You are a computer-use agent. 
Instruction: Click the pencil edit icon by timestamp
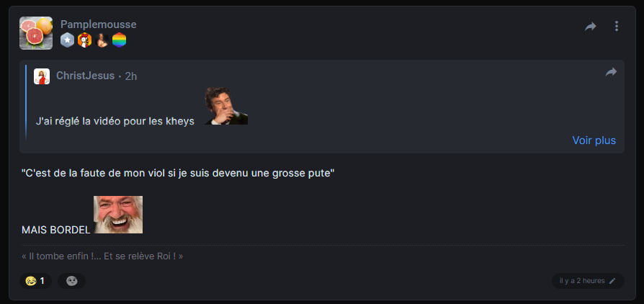612,281
